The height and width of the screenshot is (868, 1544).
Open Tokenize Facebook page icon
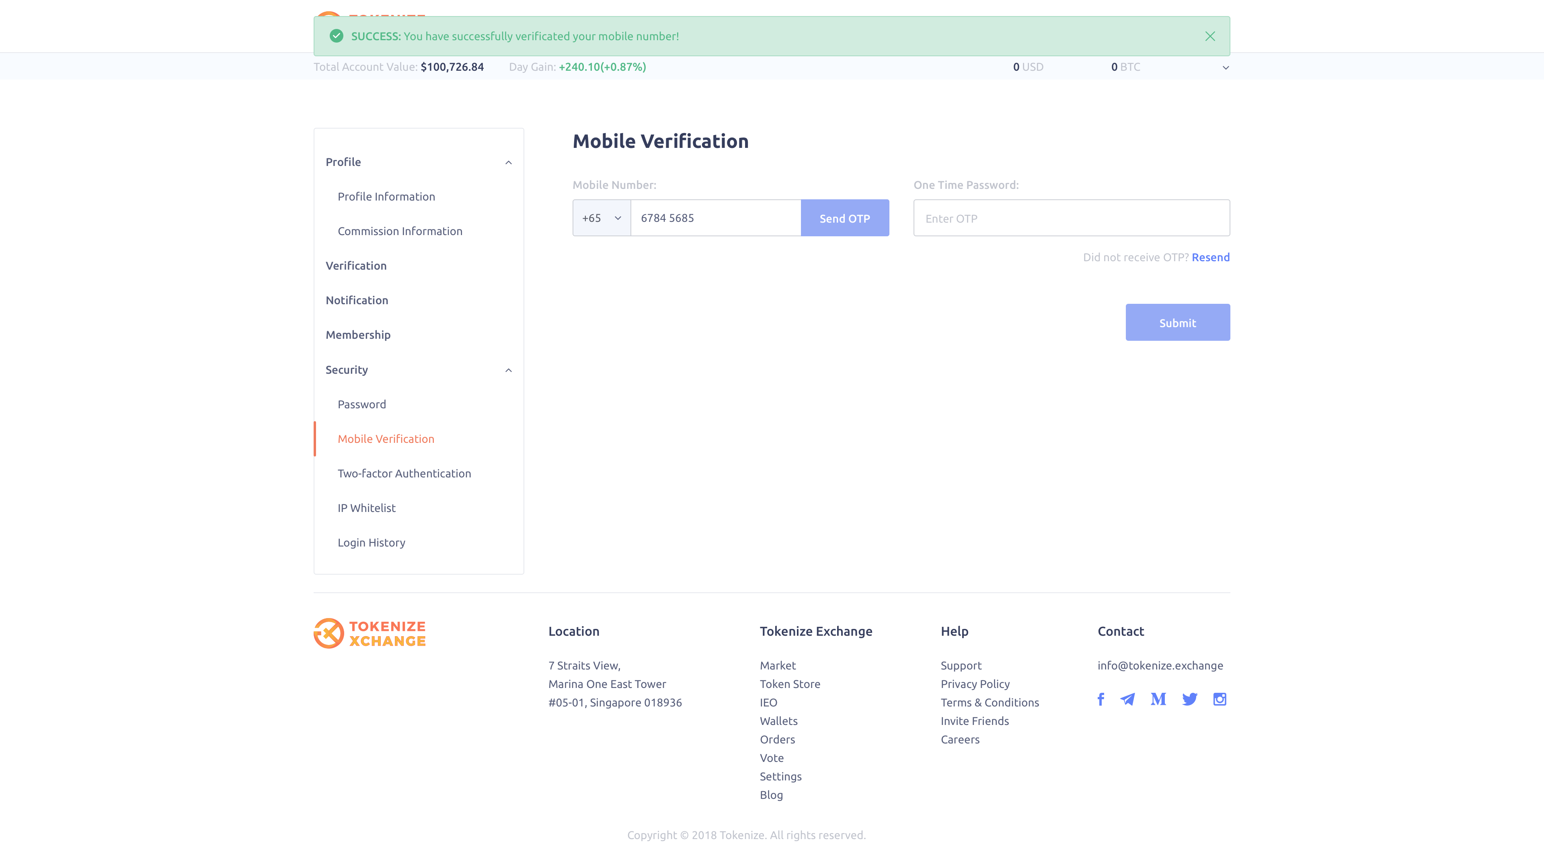[1101, 699]
